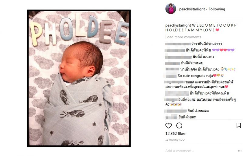Click the red heart emoji in the caption

tap(217, 30)
